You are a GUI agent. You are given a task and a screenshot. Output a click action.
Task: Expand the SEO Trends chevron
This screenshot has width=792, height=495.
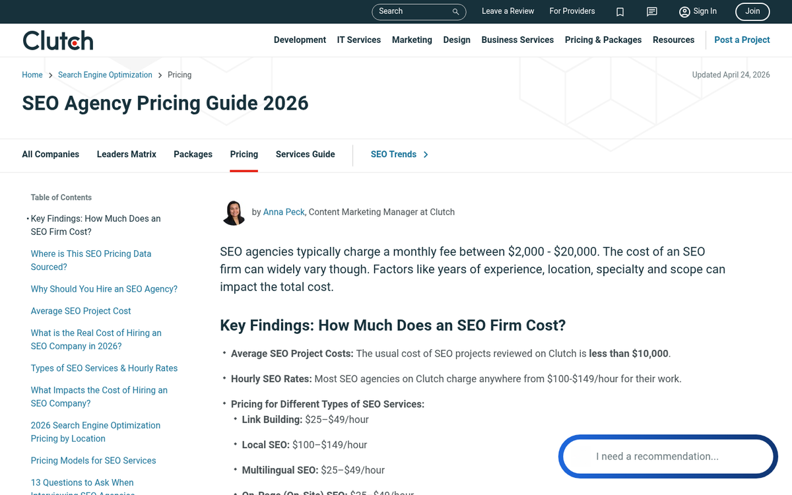pyautogui.click(x=426, y=154)
